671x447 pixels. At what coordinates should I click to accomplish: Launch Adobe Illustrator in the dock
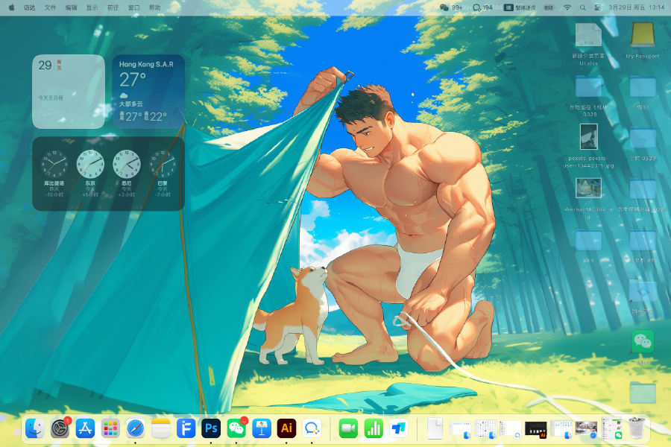(x=286, y=428)
